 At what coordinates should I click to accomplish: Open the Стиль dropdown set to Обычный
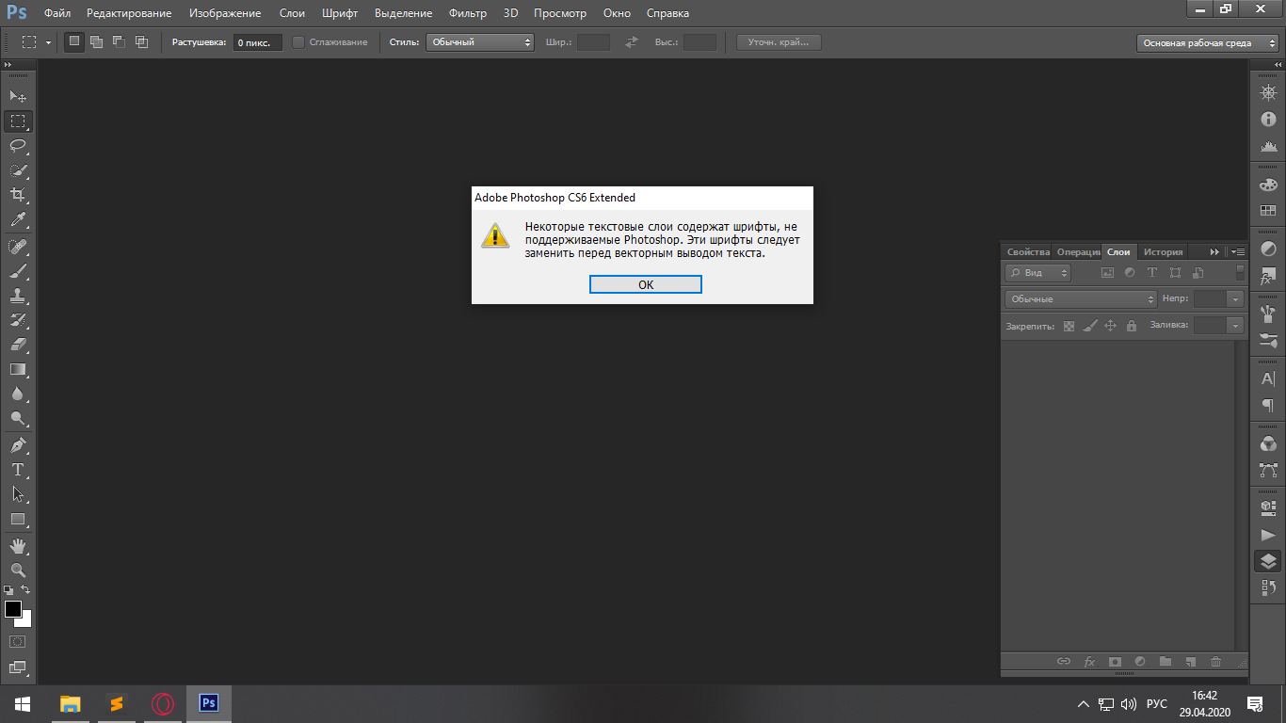coord(480,42)
